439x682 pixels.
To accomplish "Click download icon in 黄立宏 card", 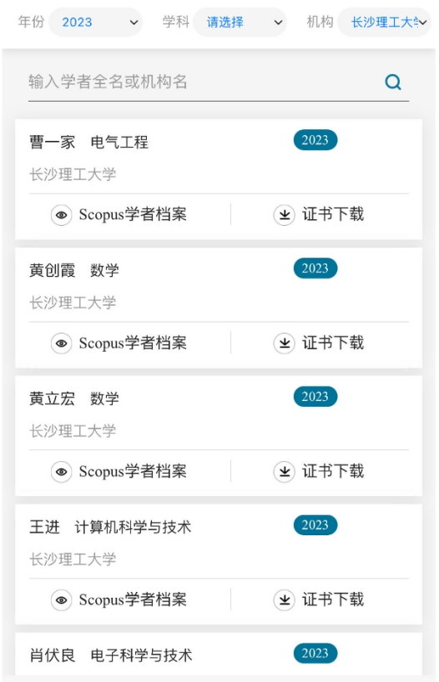I will tap(285, 472).
